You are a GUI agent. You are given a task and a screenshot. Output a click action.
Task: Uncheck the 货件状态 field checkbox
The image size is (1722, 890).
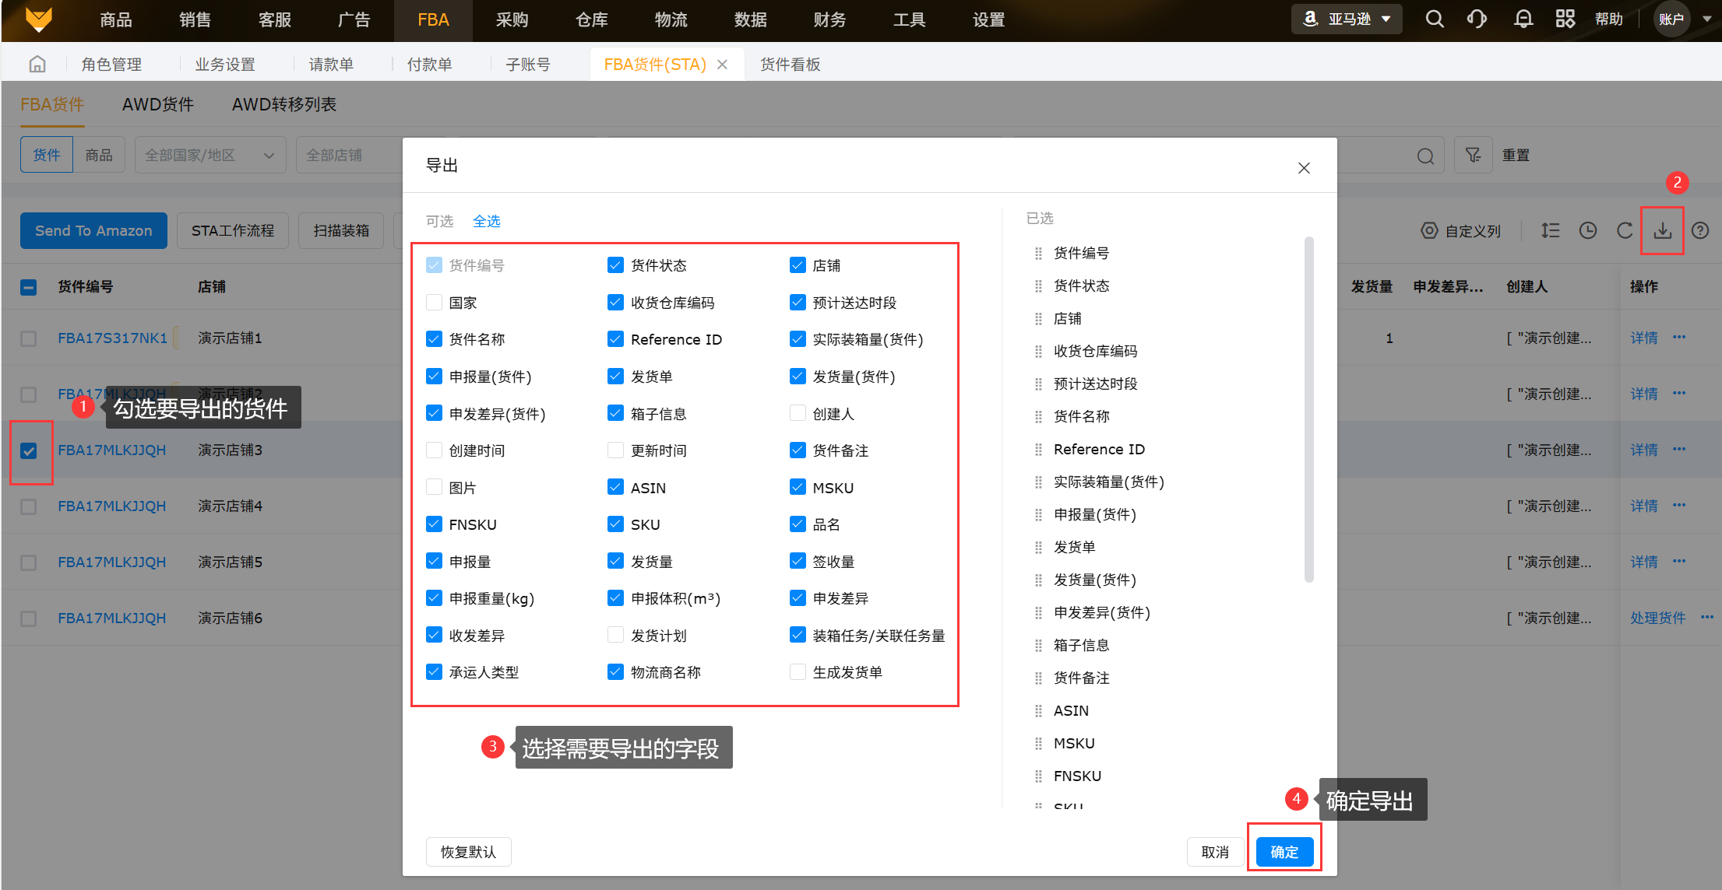pos(615,265)
